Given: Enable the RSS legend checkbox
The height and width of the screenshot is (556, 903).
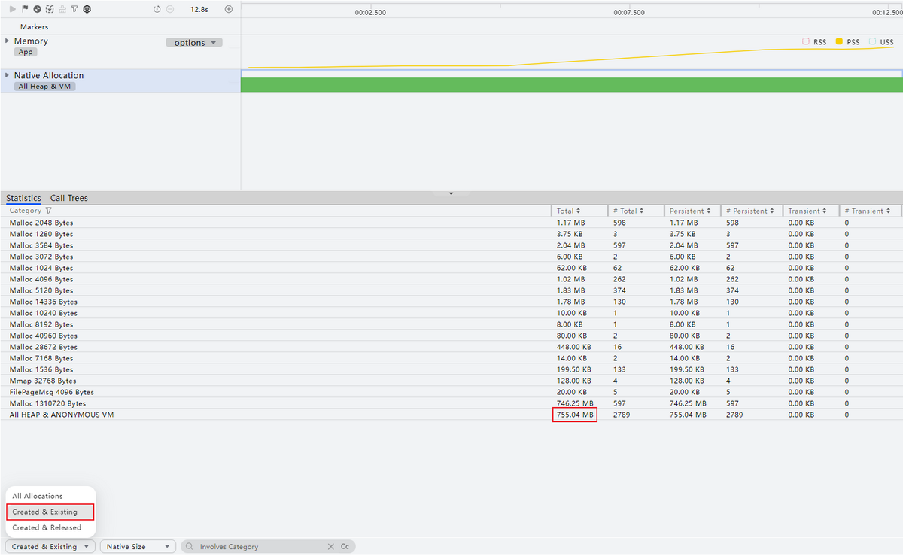Looking at the screenshot, I should coord(806,42).
